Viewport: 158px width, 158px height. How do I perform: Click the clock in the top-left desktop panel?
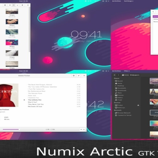[x=23, y=1]
